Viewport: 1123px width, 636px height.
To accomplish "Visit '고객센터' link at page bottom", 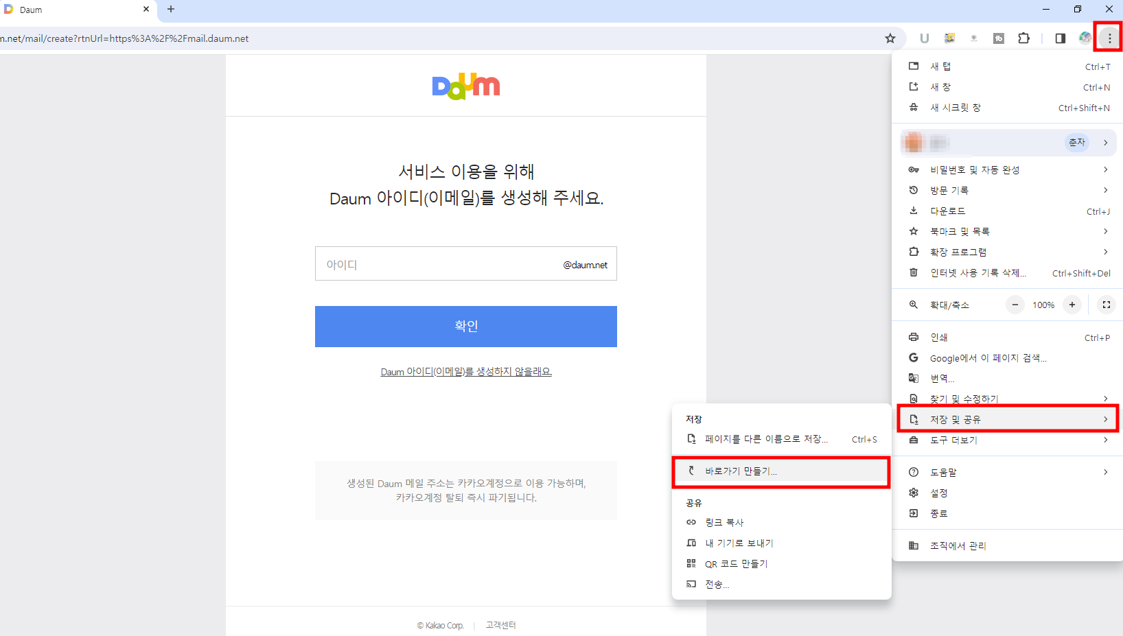I will [500, 625].
